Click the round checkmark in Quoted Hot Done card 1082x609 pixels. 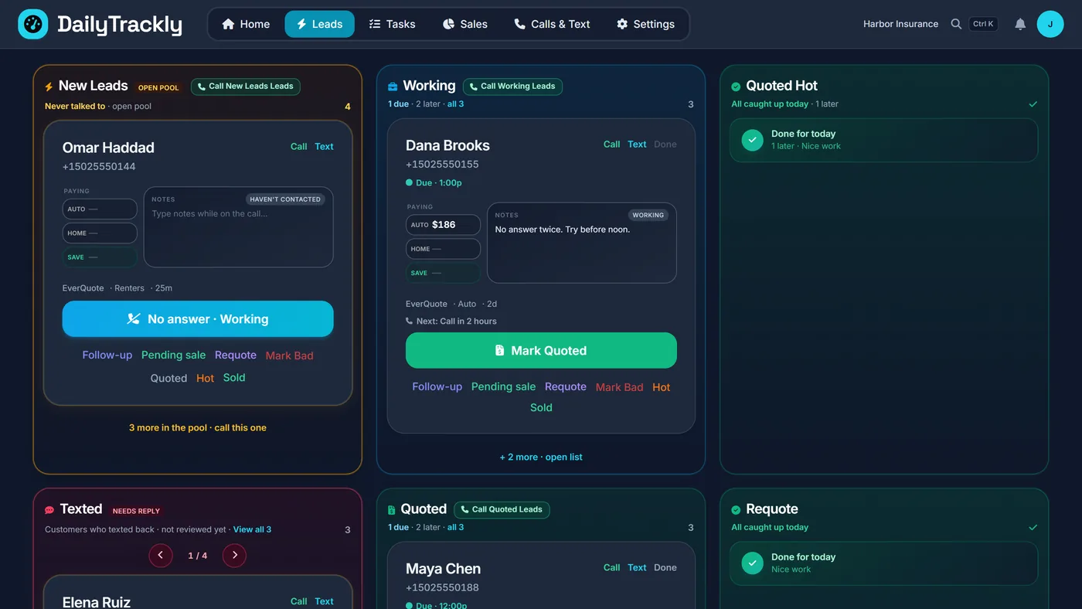tap(752, 140)
